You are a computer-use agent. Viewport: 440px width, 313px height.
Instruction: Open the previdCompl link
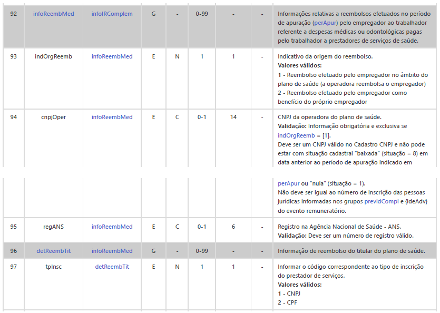382,201
